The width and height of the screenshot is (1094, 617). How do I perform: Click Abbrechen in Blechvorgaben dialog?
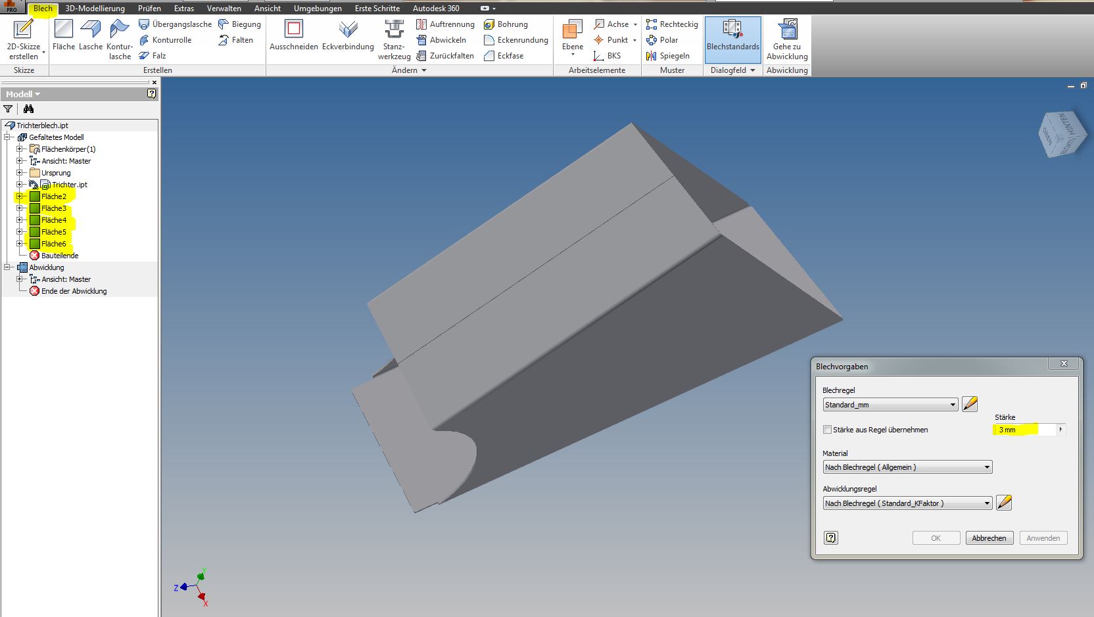(989, 538)
